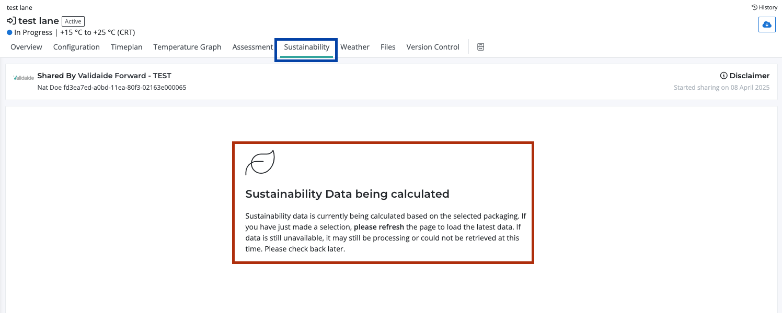
Task: Go to the Timeplan tab
Action: 126,47
